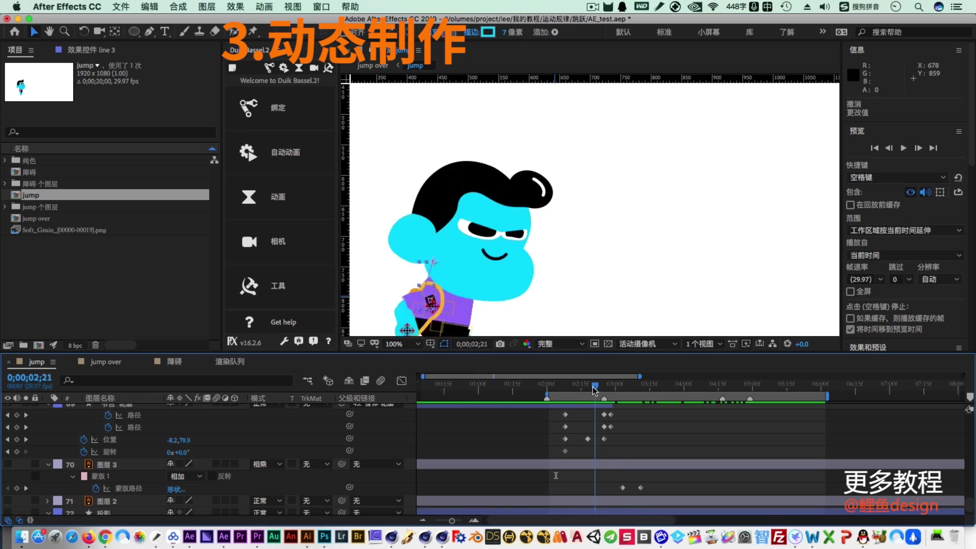The image size is (976, 549).
Task: Toggle audio inclusion in preview
Action: [925, 192]
